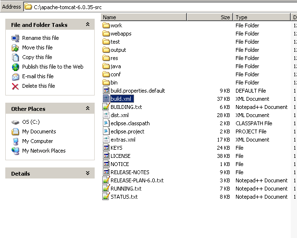This screenshot has width=297, height=238.
Task: Click the folder icon in Address bar
Action: [x=28, y=7]
